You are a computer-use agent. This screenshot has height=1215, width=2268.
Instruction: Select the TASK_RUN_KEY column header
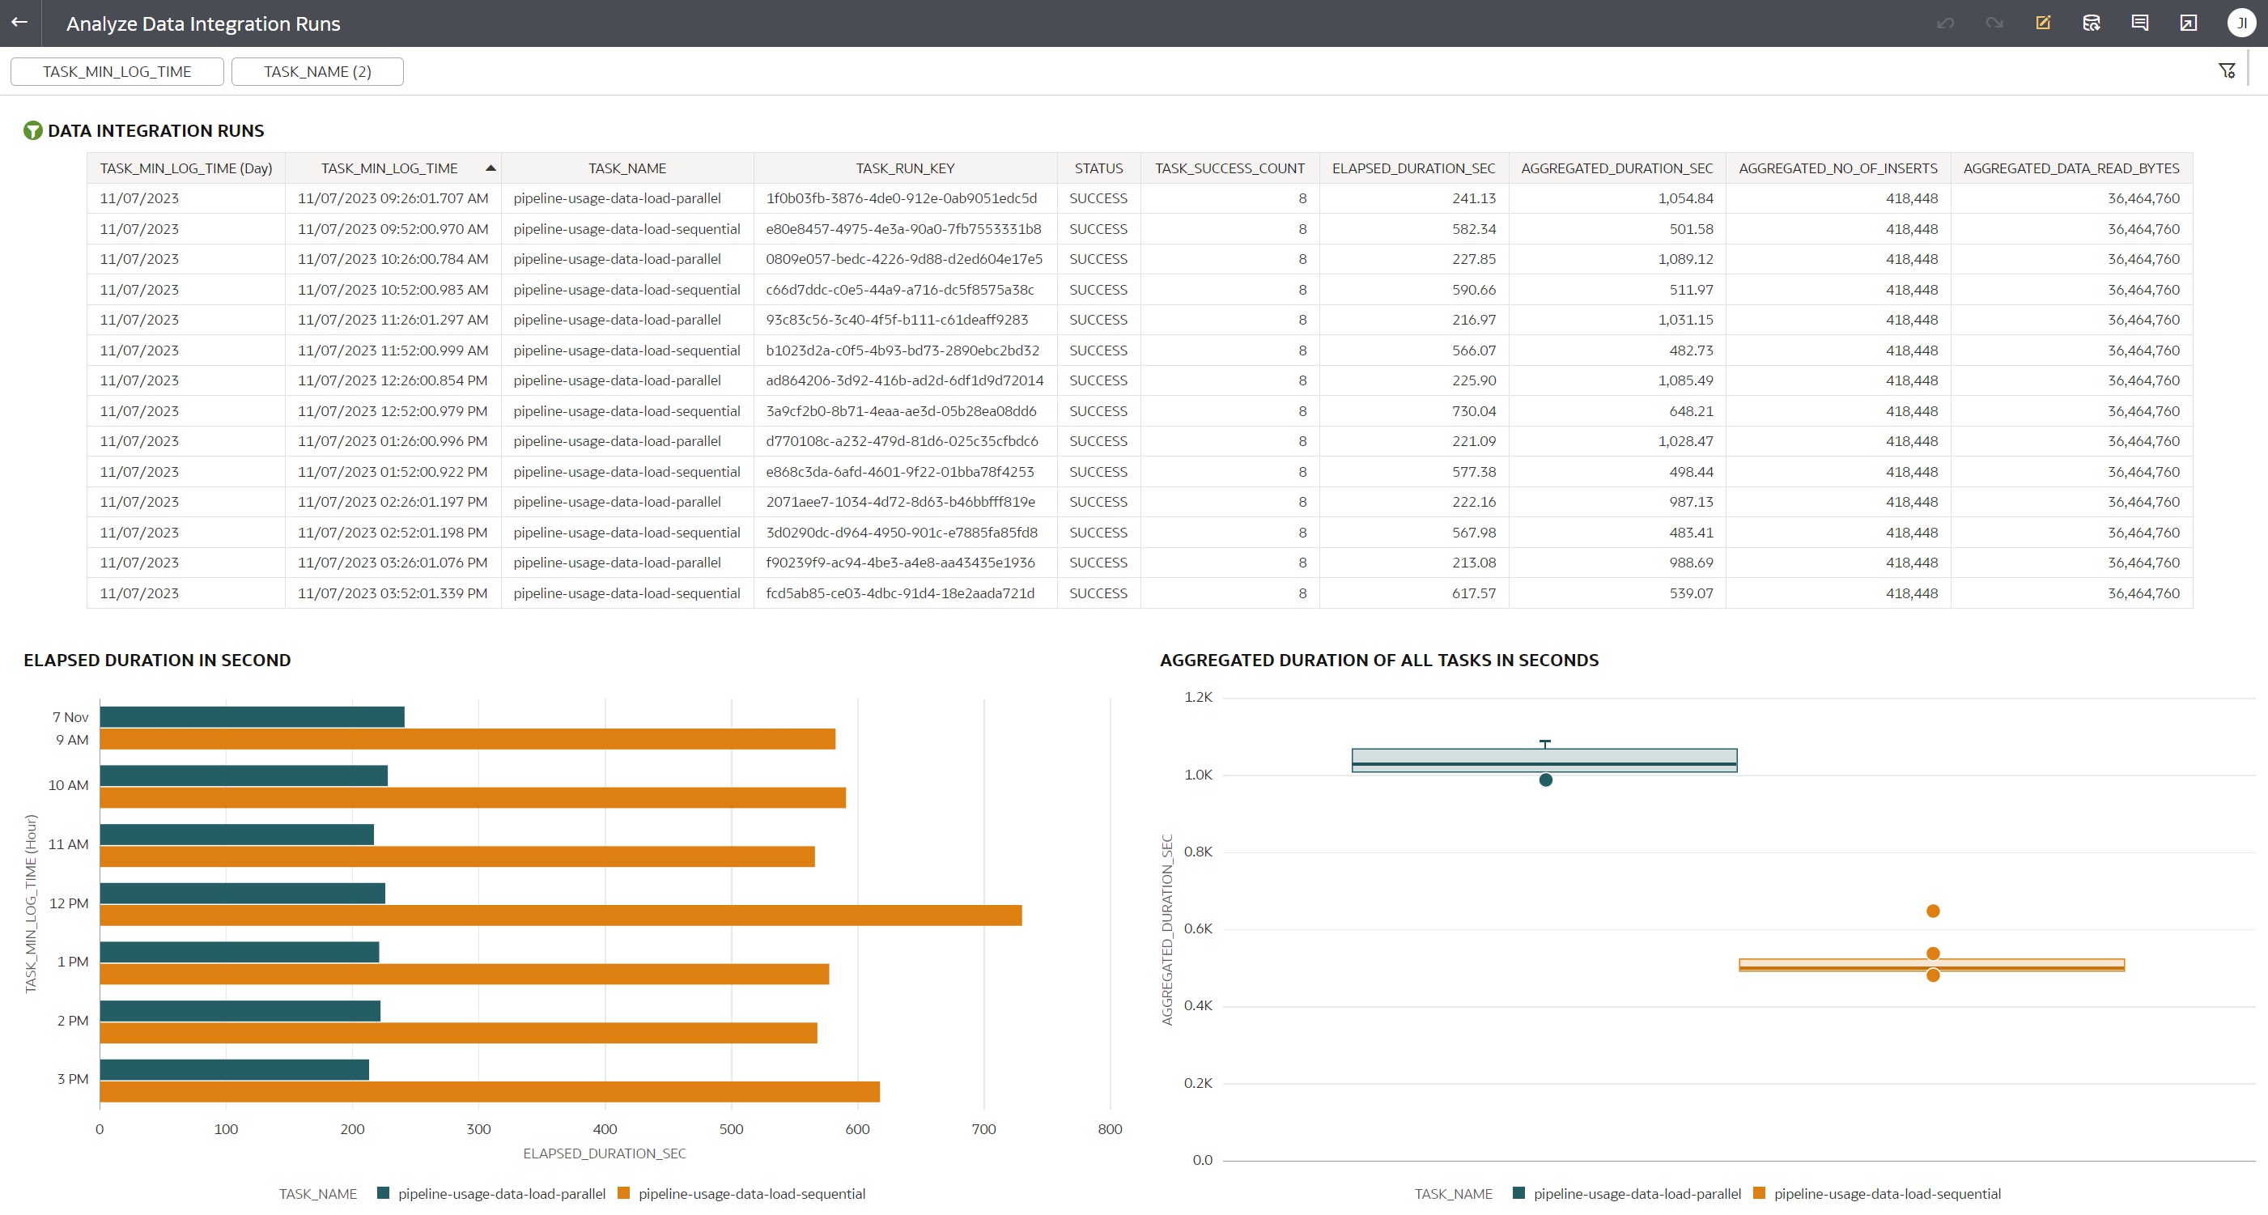click(x=905, y=168)
